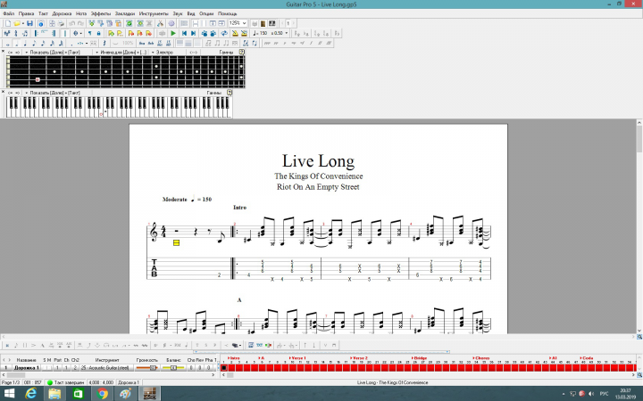Click the song title Live Long
This screenshot has width=643, height=401.
318,160
